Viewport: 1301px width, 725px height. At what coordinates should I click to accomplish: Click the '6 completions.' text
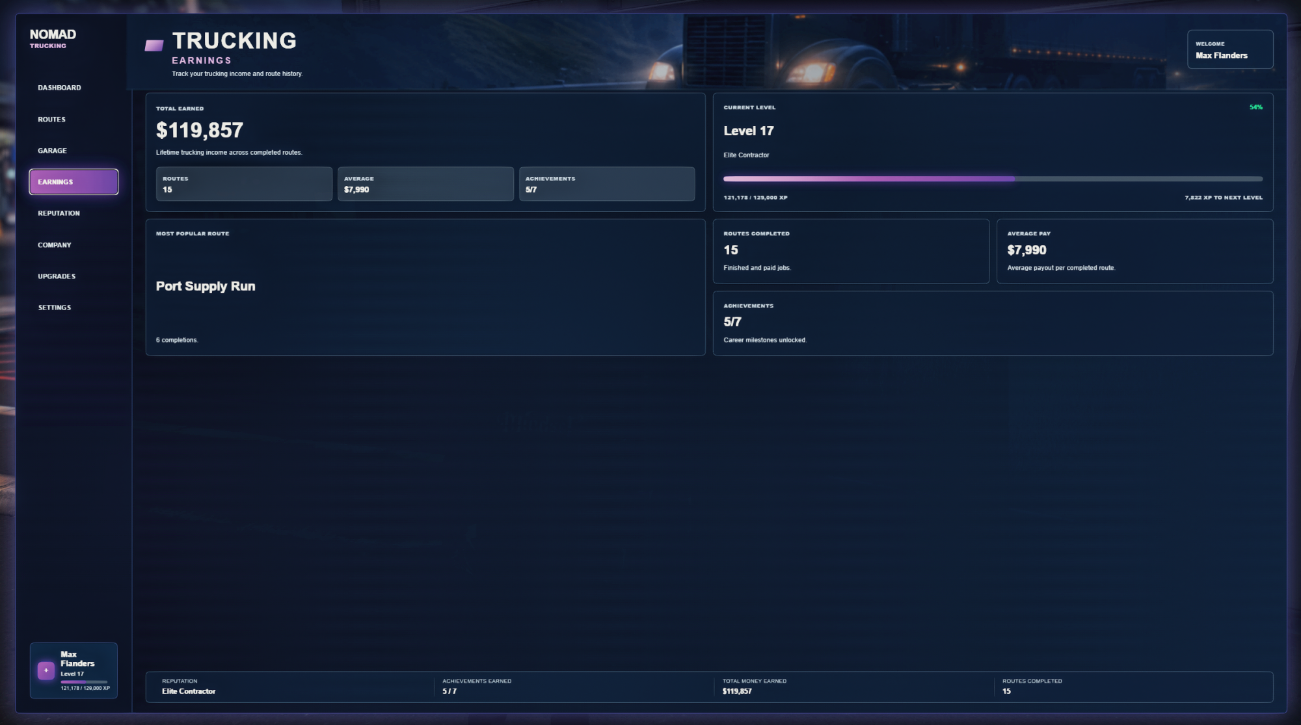[x=177, y=340]
